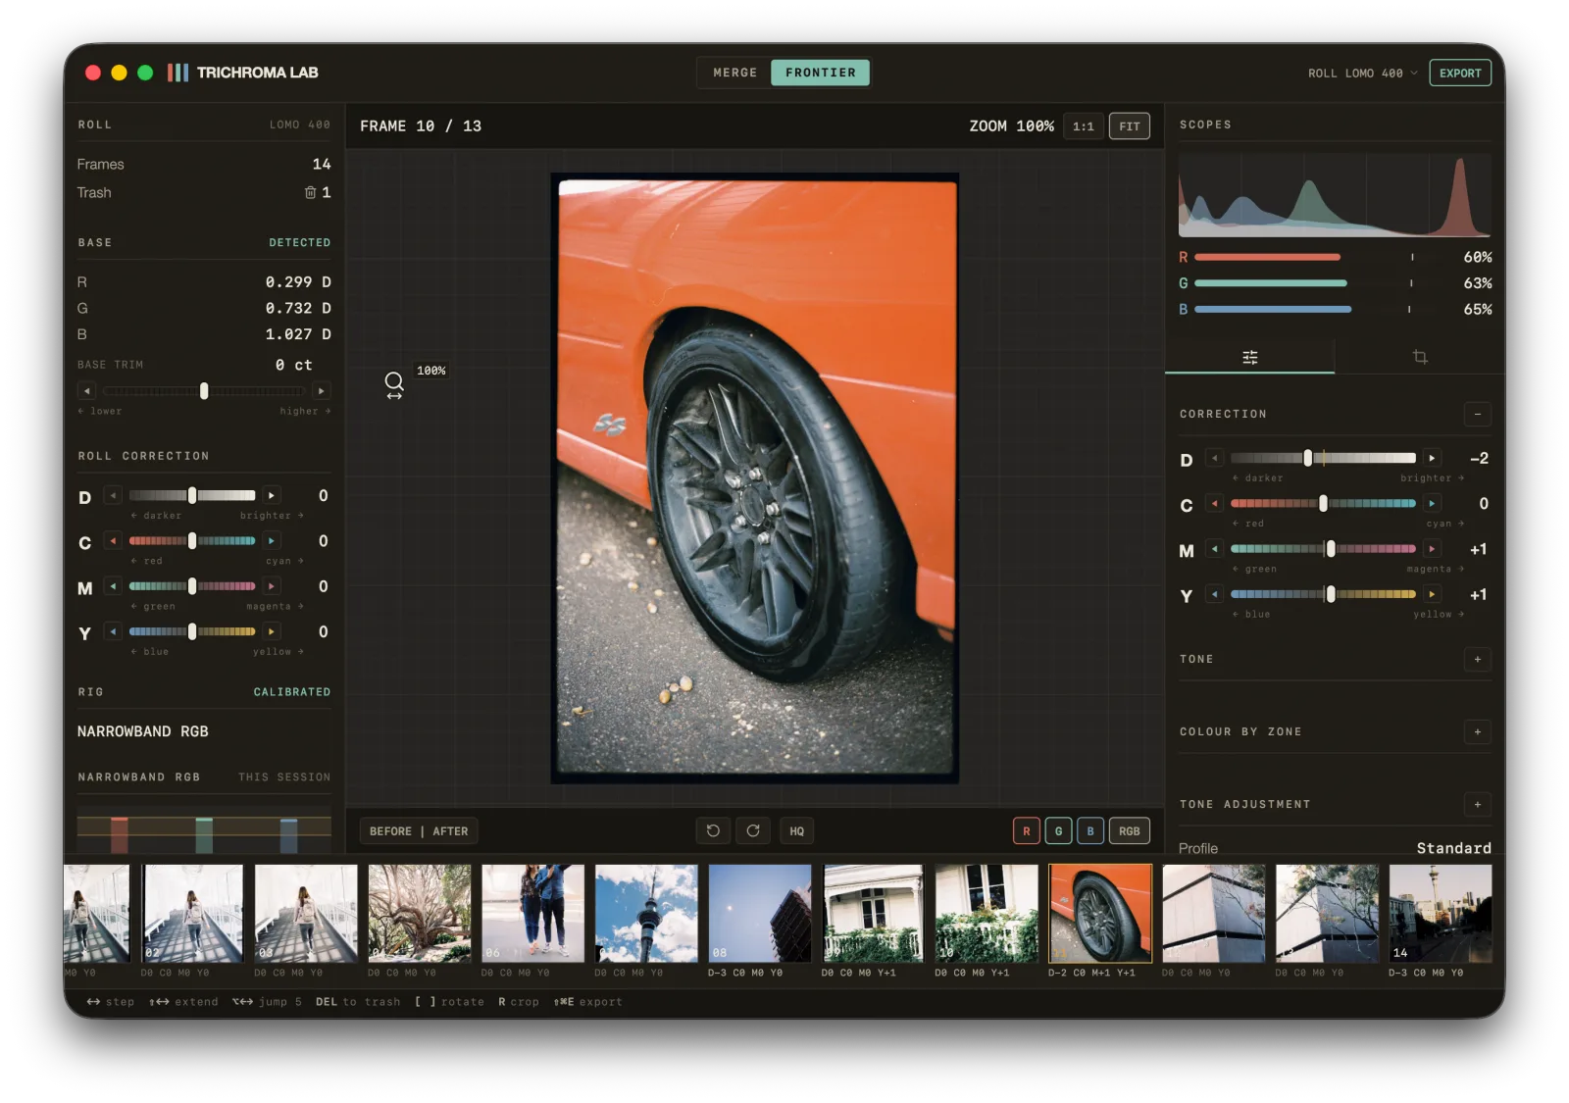Expand the Colour By Zone section
The image size is (1569, 1103).
pyautogui.click(x=1478, y=731)
